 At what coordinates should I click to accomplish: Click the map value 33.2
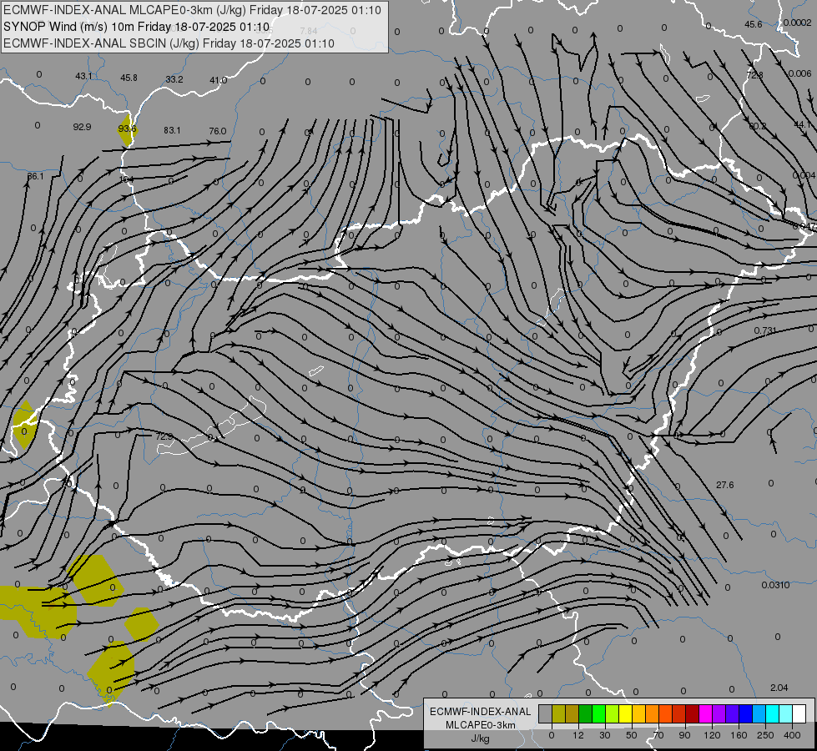[x=174, y=79]
